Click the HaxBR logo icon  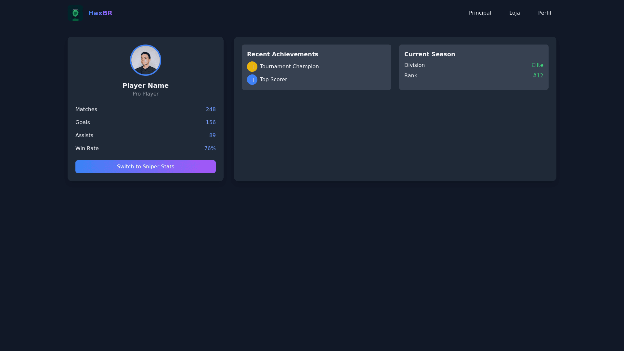pyautogui.click(x=75, y=13)
